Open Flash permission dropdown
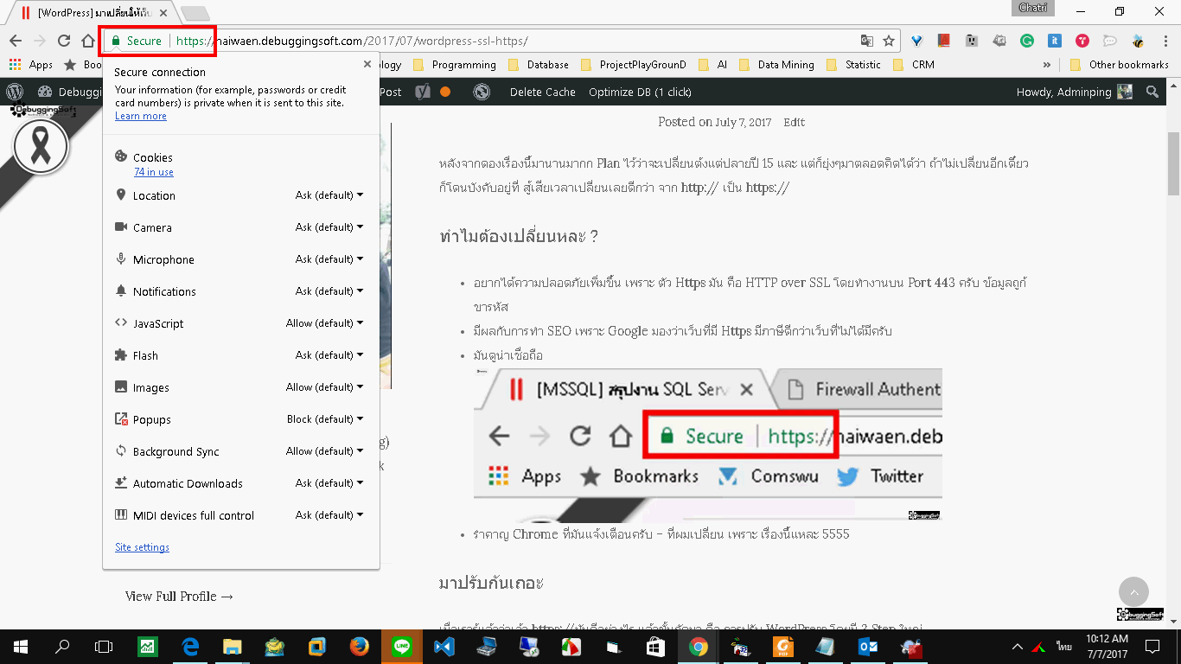The image size is (1181, 664). [329, 355]
